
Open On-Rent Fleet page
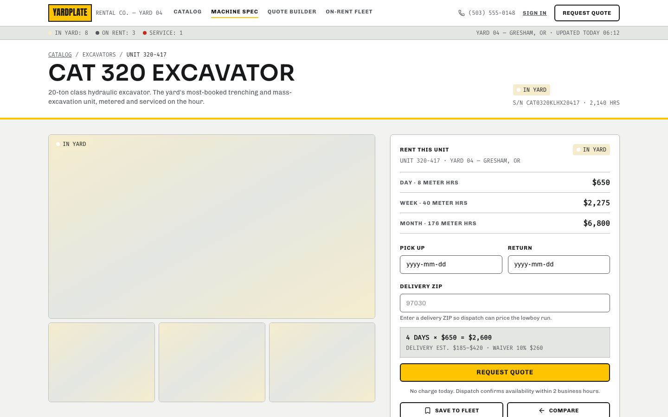[x=349, y=12]
